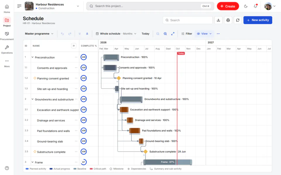Toggle dark mode moon icon
The height and width of the screenshot is (175, 281).
point(246,6)
